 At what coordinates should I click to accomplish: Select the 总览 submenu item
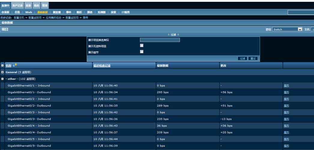coord(17,12)
